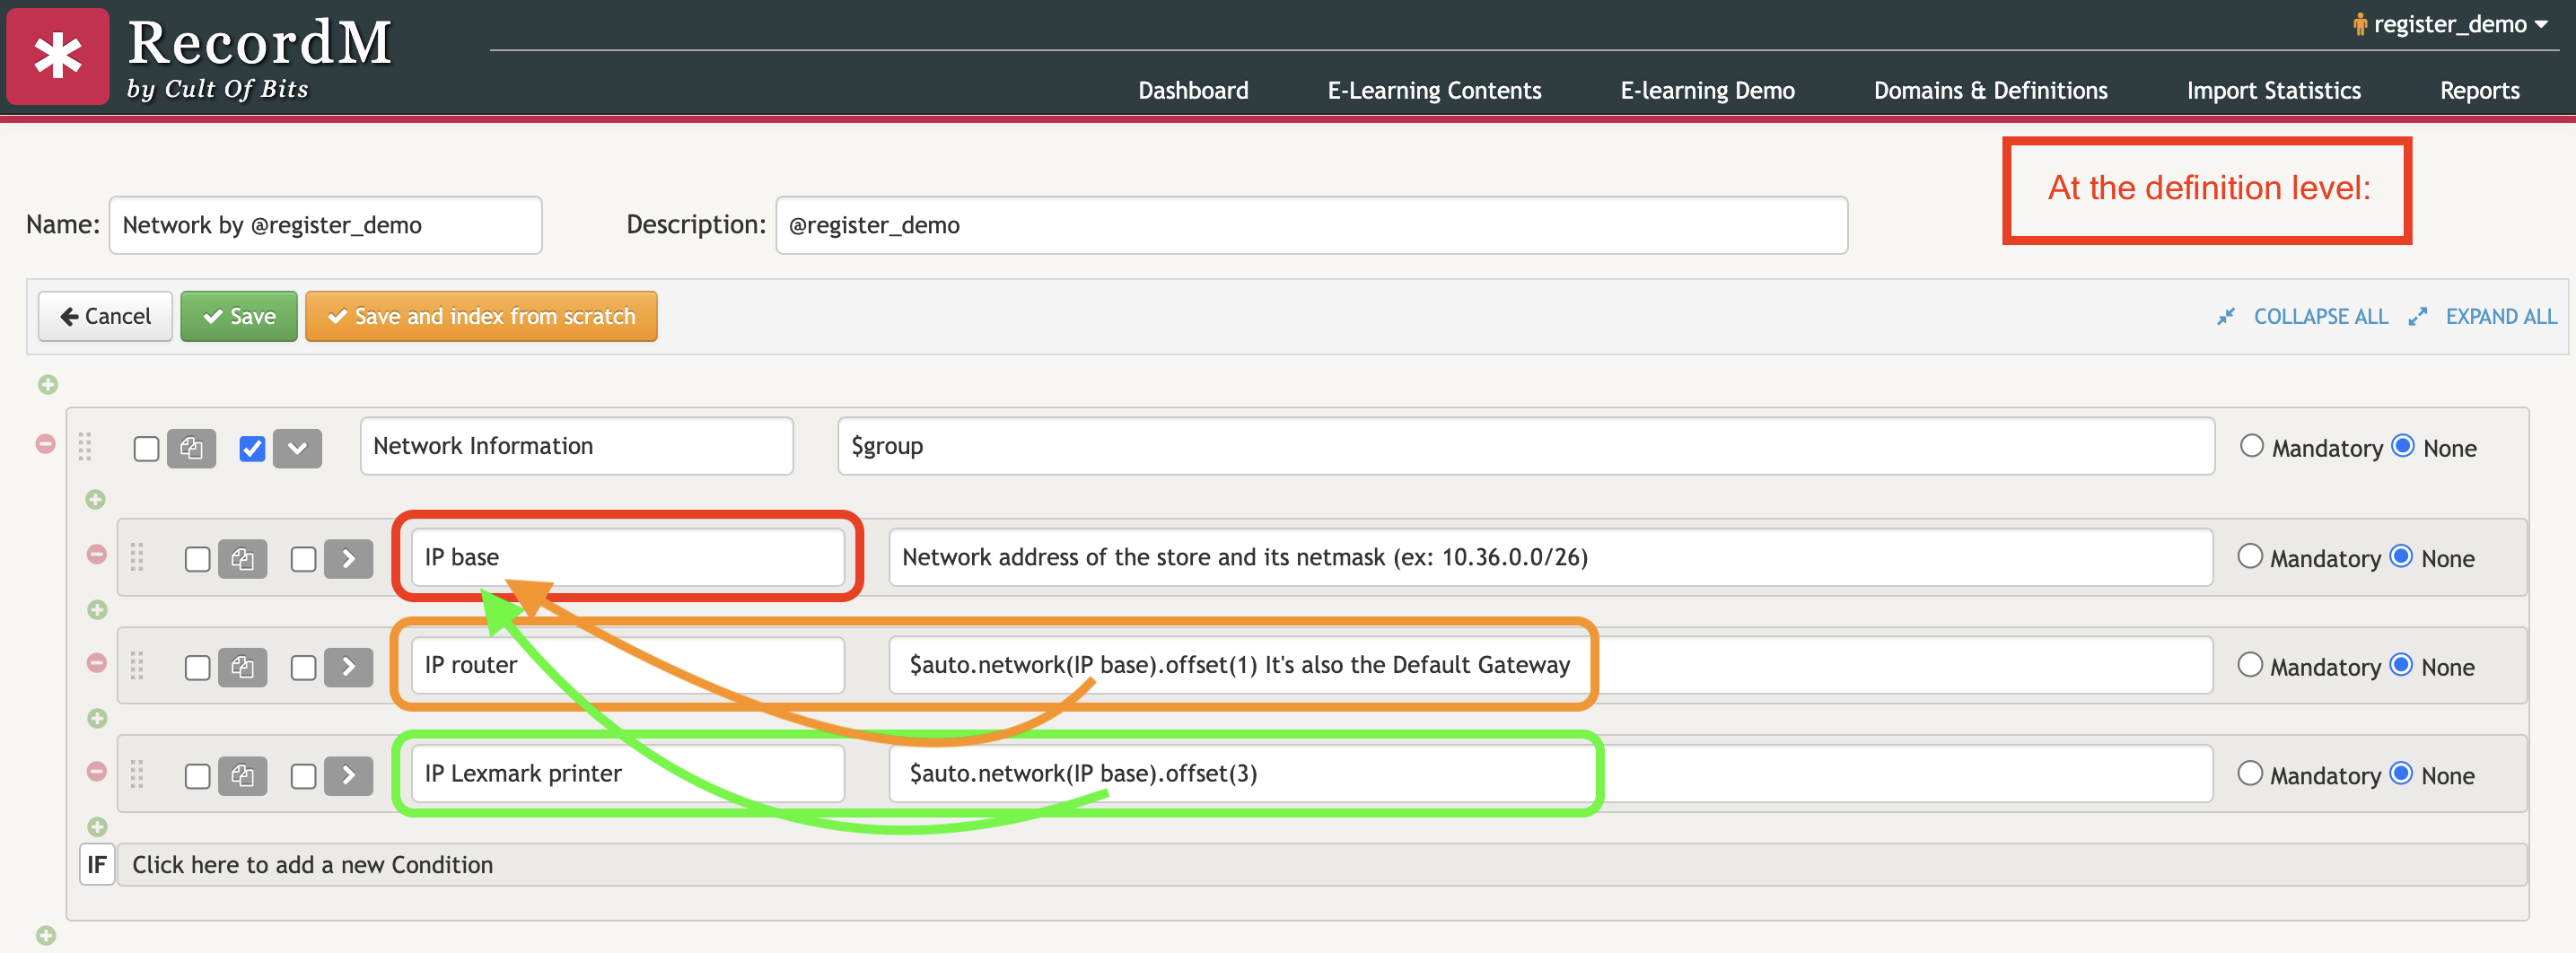Image resolution: width=2576 pixels, height=953 pixels.
Task: Tick the first checkbox in IP router row
Action: (x=198, y=668)
